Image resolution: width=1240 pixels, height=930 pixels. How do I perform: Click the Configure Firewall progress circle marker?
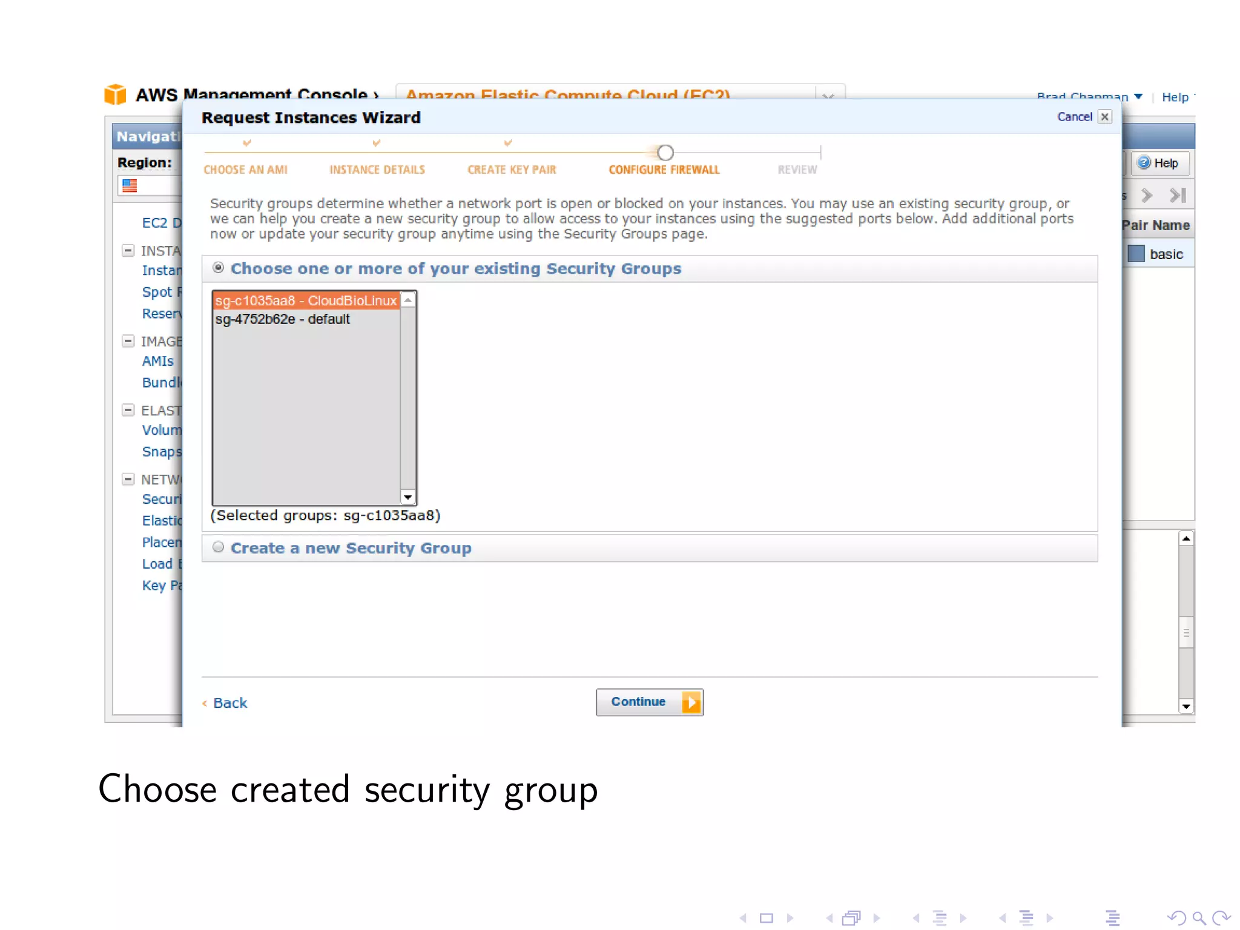(665, 153)
